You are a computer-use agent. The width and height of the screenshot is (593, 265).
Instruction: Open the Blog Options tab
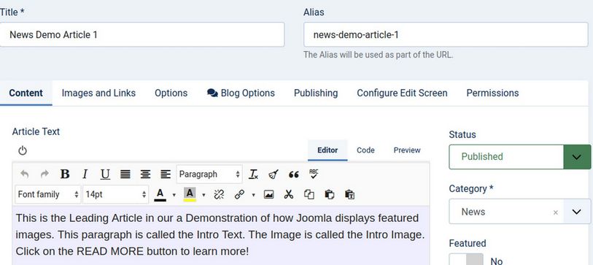pyautogui.click(x=241, y=93)
